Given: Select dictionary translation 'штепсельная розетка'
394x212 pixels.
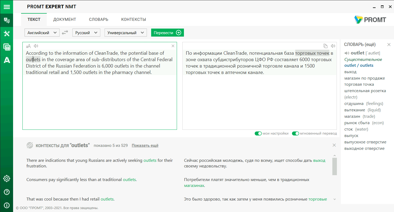Looking at the screenshot, I should tap(365, 91).
